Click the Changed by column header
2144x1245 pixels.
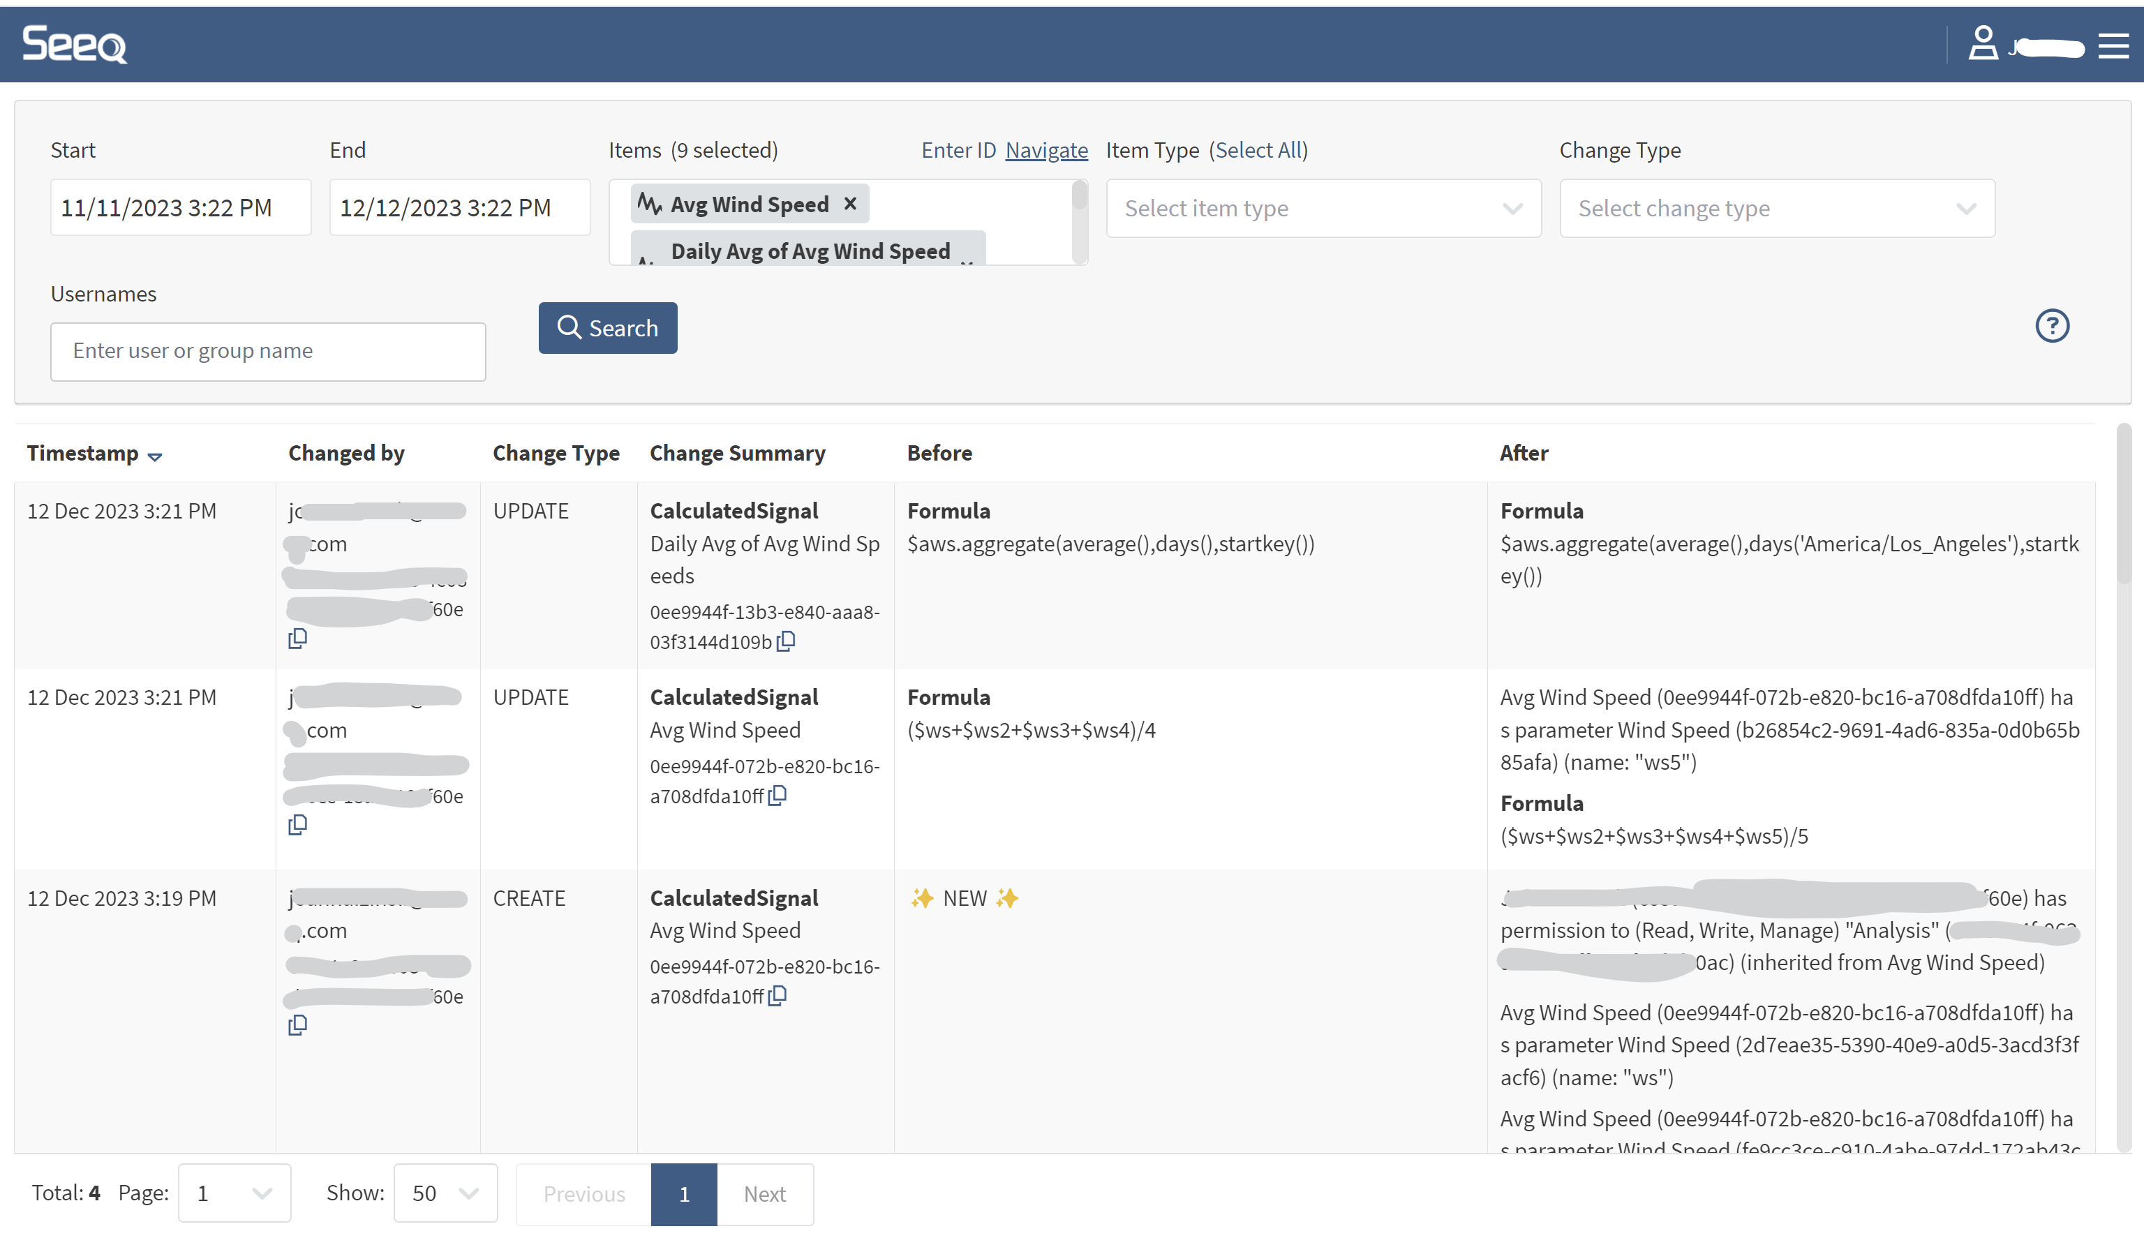346,453
